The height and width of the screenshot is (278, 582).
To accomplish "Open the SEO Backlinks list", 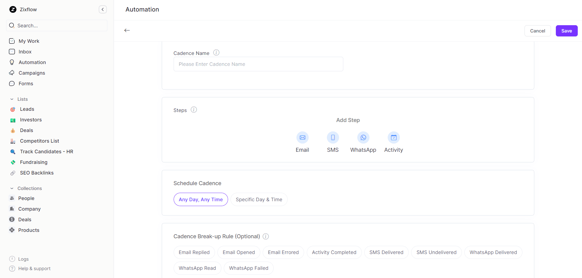I will 36,173.
